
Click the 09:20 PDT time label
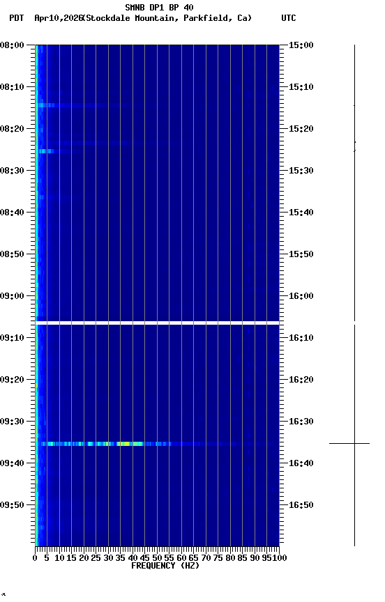coord(12,380)
